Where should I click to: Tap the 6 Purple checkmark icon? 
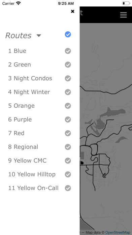68,120
